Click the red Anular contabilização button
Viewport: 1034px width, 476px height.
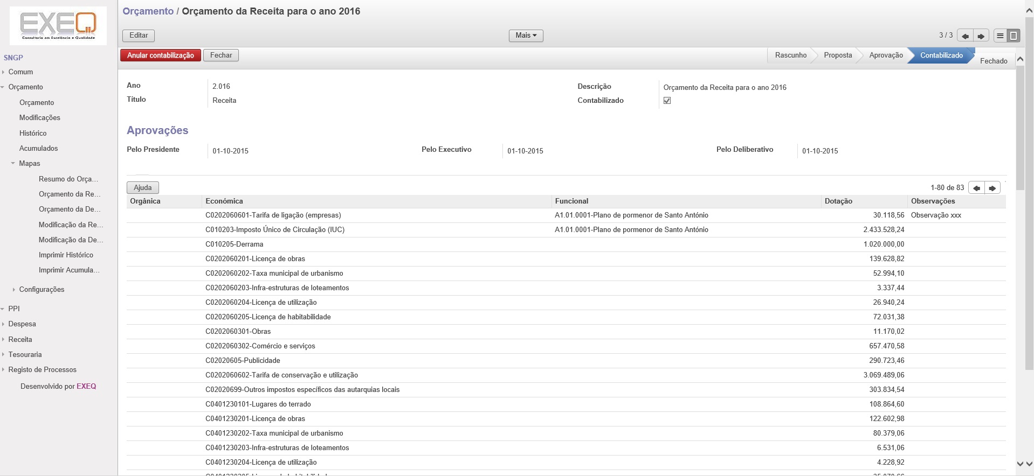(160, 55)
